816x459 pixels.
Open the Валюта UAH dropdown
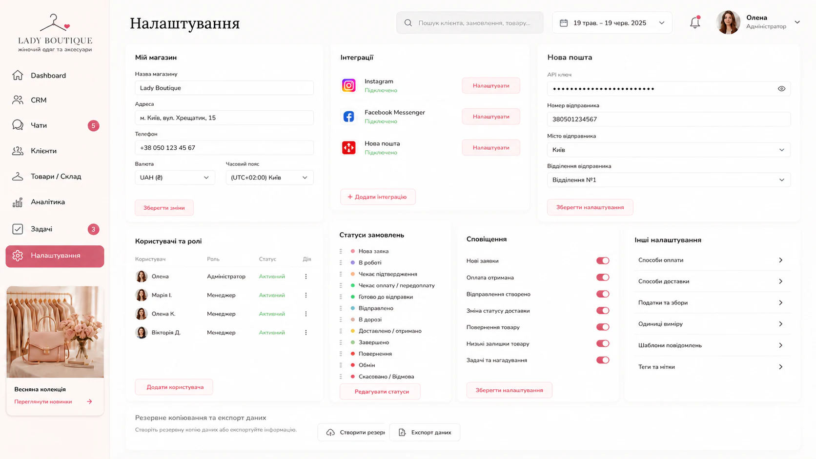tap(175, 178)
